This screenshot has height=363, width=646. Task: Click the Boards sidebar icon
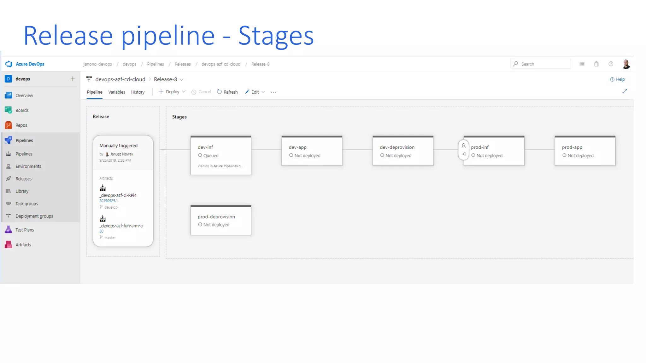[x=9, y=110]
